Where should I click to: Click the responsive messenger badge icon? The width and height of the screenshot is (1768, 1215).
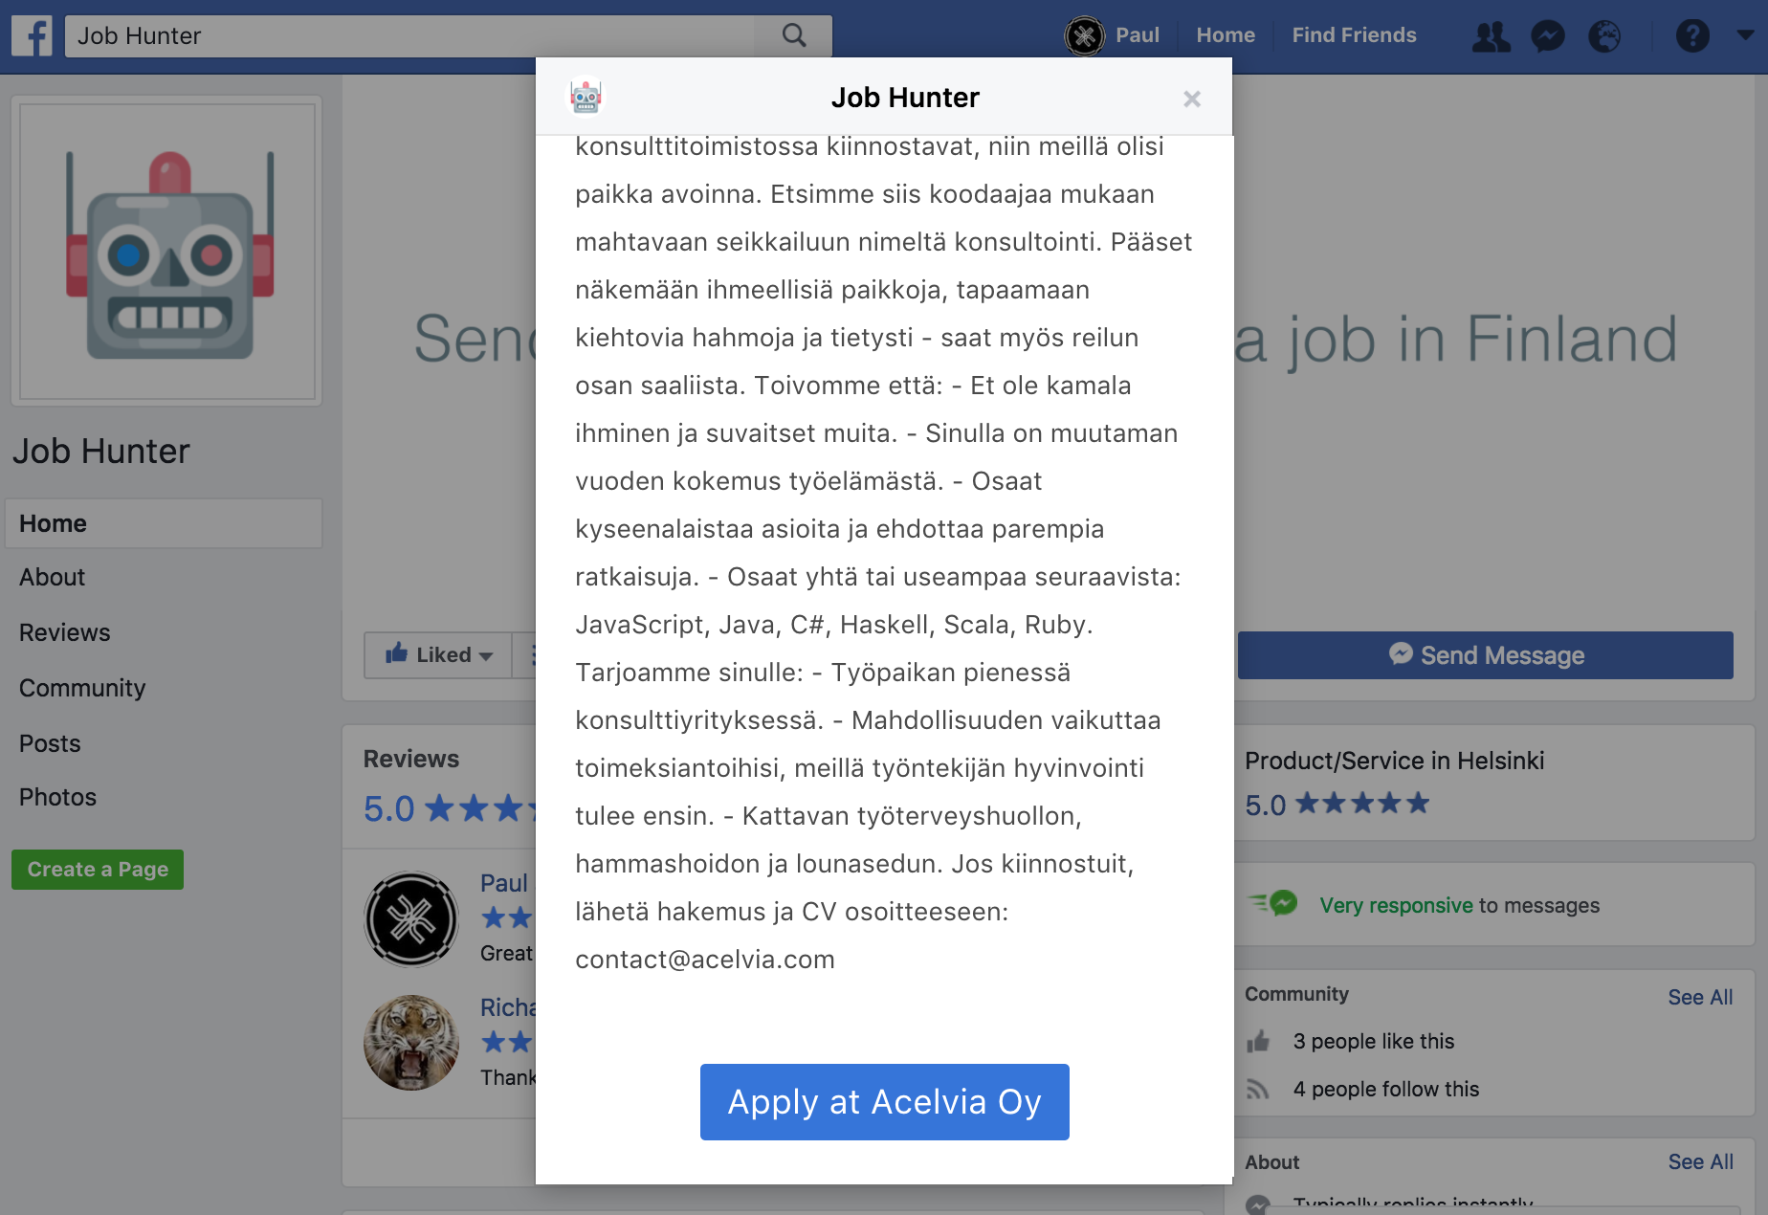tap(1273, 902)
